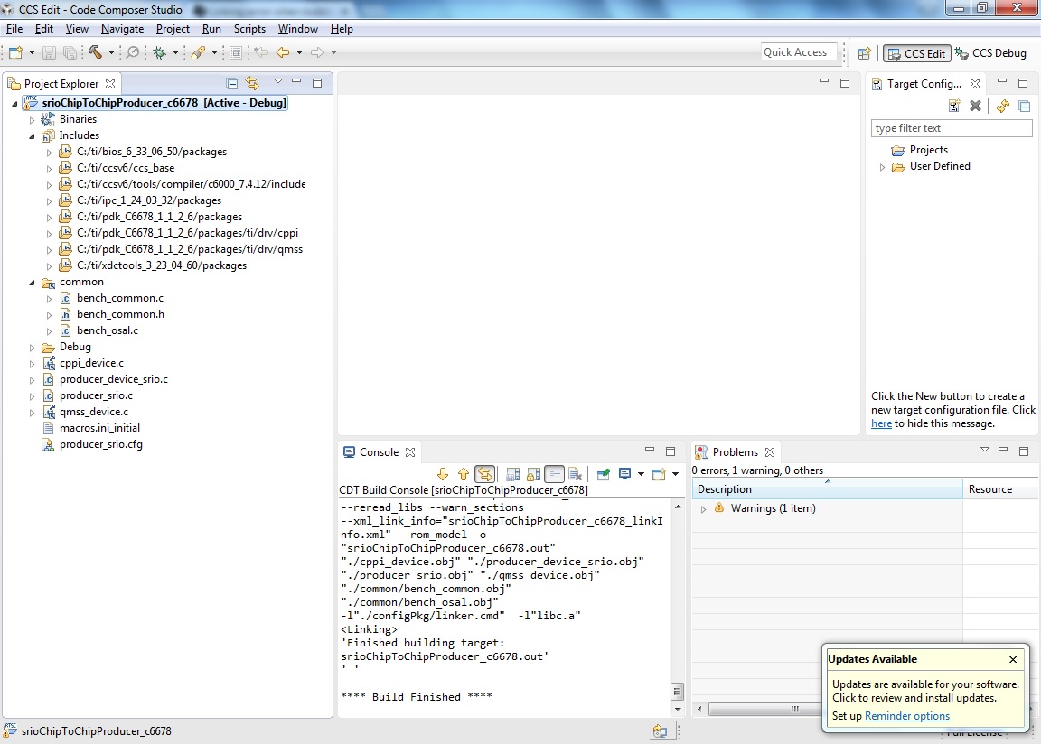Collapse the Includes node
1041x744 pixels.
(x=30, y=135)
